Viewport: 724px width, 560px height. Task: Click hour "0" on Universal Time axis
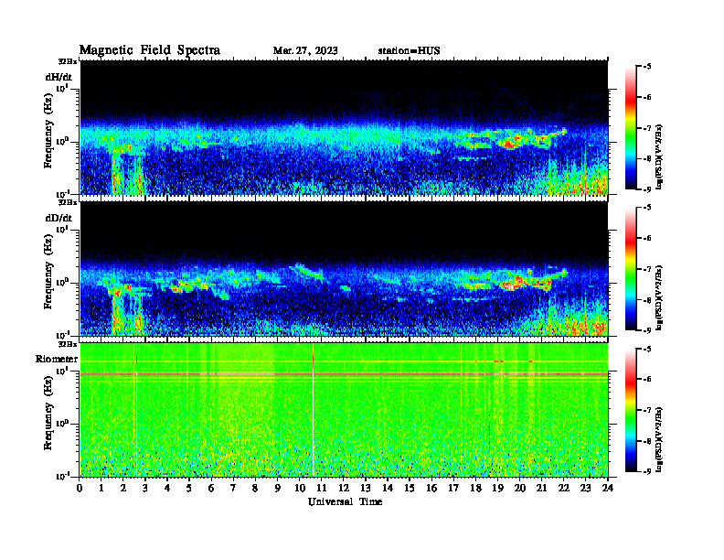80,488
